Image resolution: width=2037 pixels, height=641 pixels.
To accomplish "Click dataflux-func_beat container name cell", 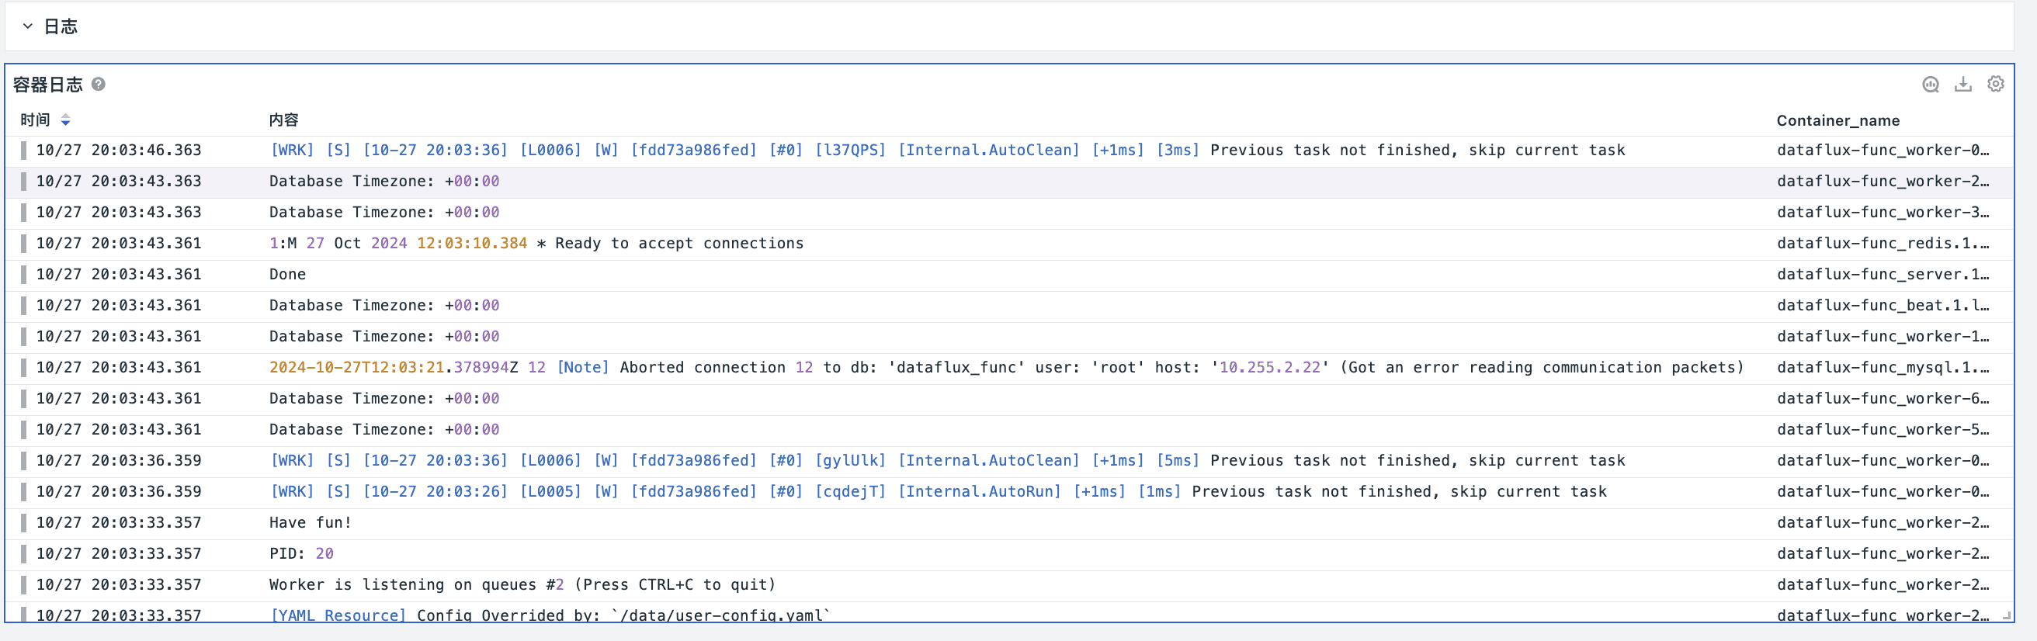I will point(1882,305).
